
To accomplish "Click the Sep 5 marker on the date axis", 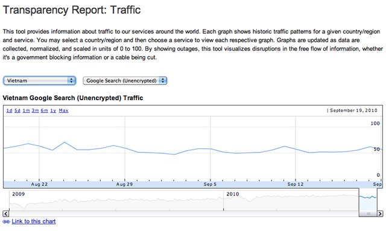I will click(x=210, y=184).
